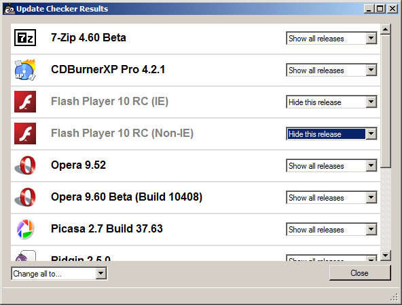Screen dimensions: 402x305
Task: Click the scrollbar up arrow
Action: click(x=386, y=29)
